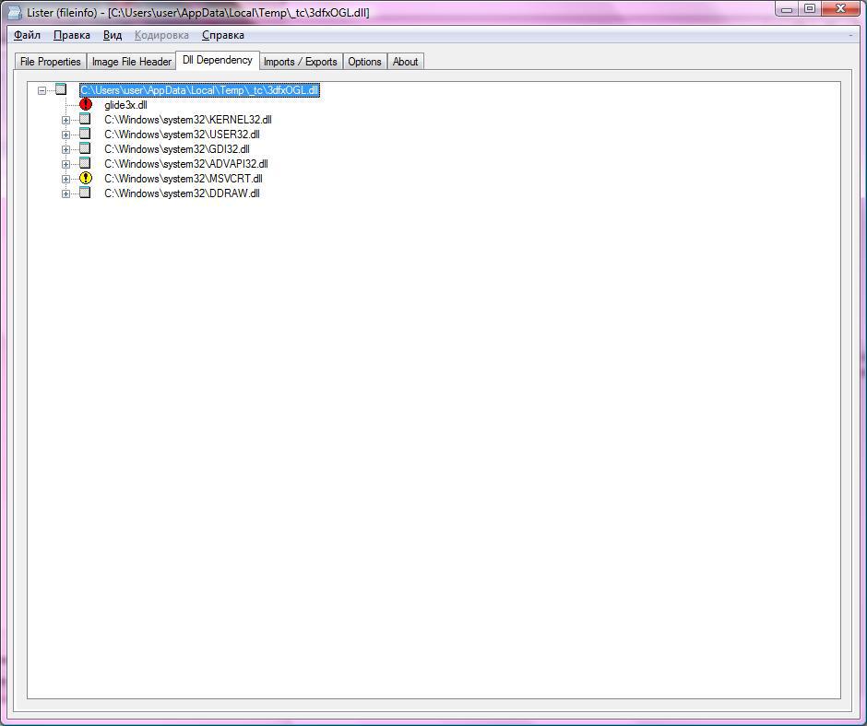867x726 pixels.
Task: Select C:\Windows\system32\GDI32.dll row
Action: tap(177, 149)
